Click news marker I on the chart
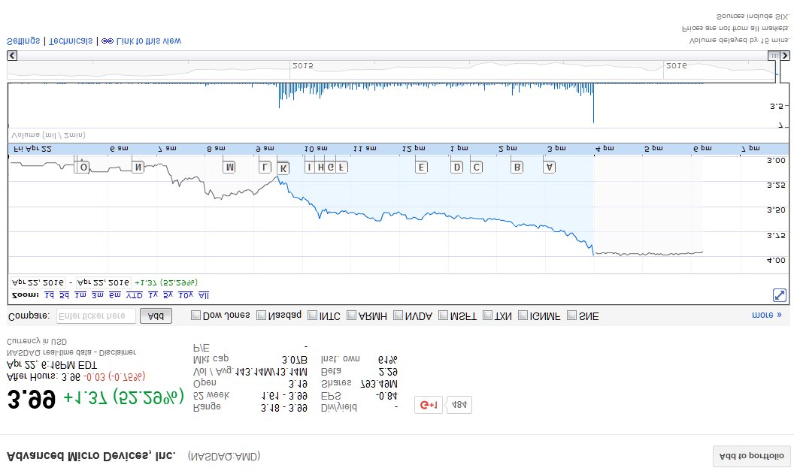Image resolution: width=794 pixels, height=474 pixels. 310,167
